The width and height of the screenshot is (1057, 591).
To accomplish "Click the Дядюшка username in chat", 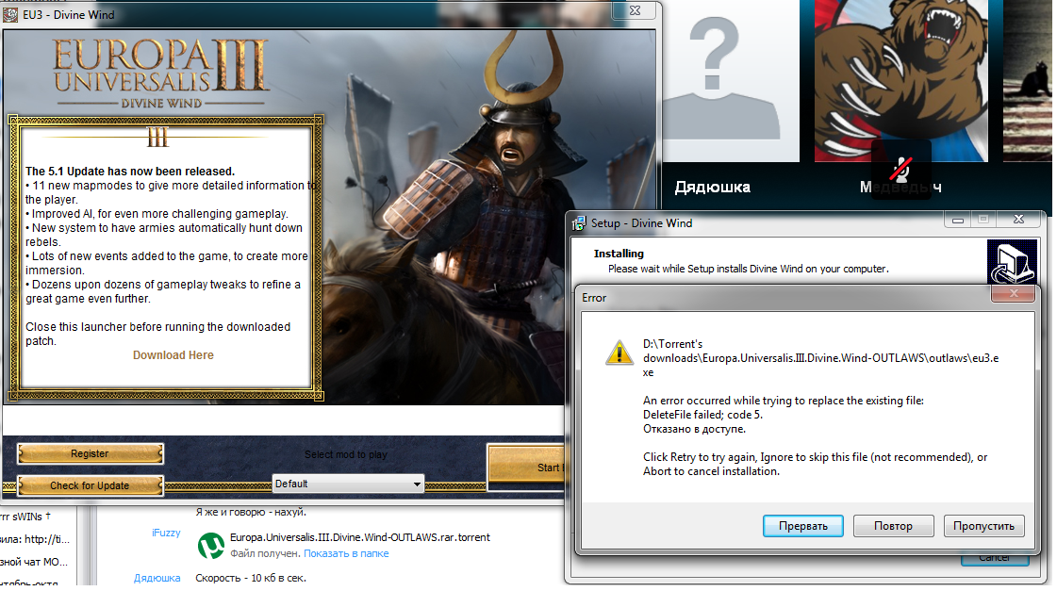I will [x=157, y=578].
